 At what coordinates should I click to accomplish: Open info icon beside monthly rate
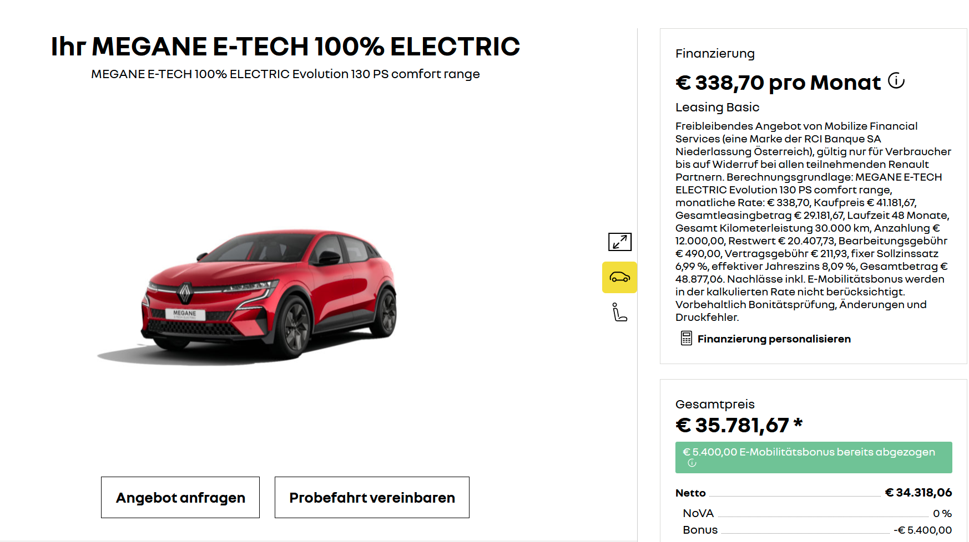[x=896, y=81]
